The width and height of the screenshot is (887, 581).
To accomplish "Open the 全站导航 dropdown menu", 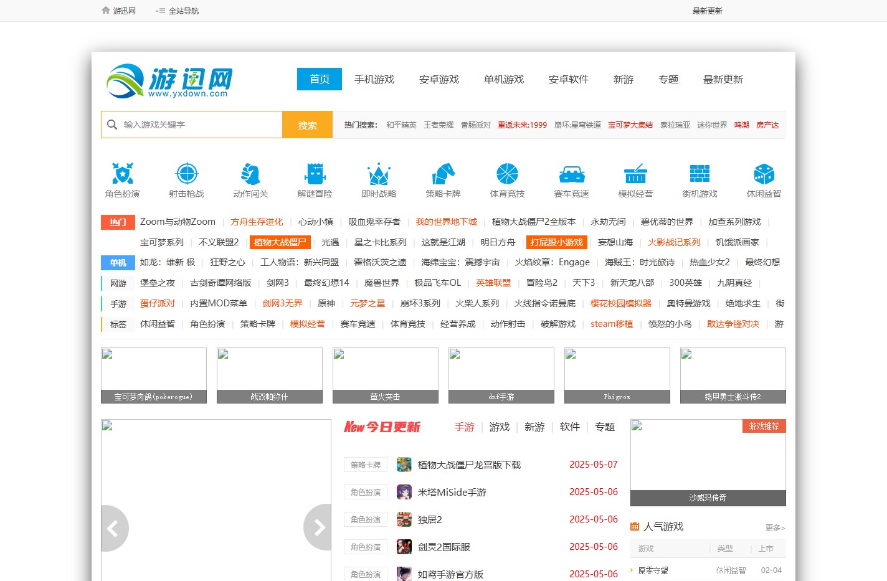I will 178,11.
